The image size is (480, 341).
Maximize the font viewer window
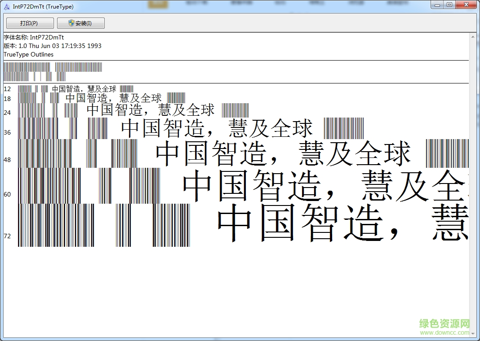[x=450, y=4]
